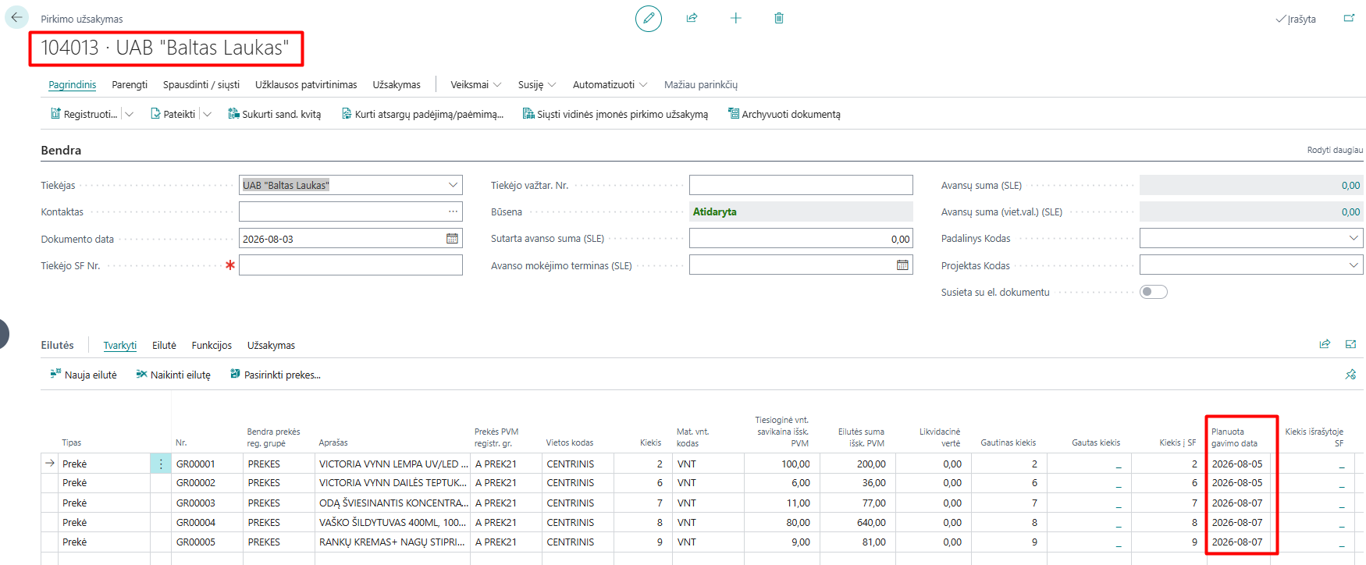Expand the Susiję menu
Image resolution: width=1366 pixels, height=565 pixels.
(537, 84)
